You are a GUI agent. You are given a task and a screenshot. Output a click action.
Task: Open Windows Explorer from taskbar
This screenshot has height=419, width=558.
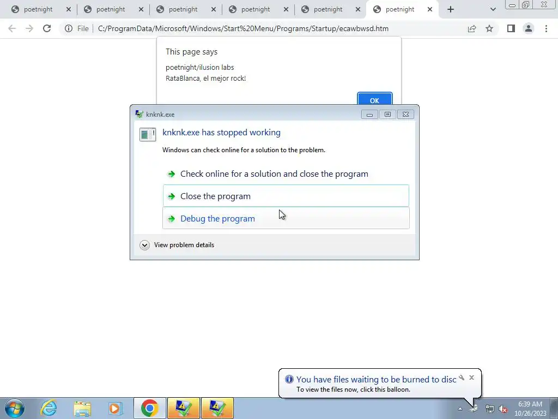(82, 408)
